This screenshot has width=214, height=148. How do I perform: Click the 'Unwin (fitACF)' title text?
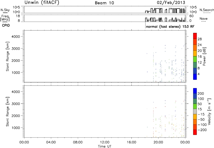(42, 3)
